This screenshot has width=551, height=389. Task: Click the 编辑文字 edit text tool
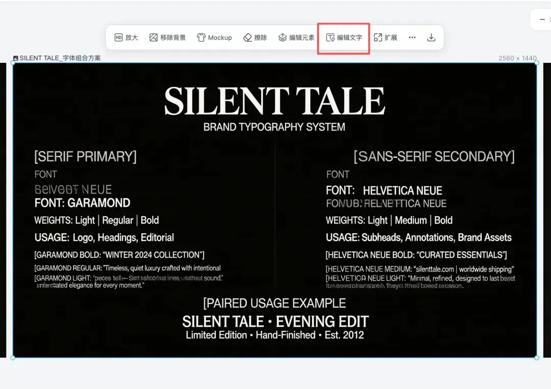point(344,38)
